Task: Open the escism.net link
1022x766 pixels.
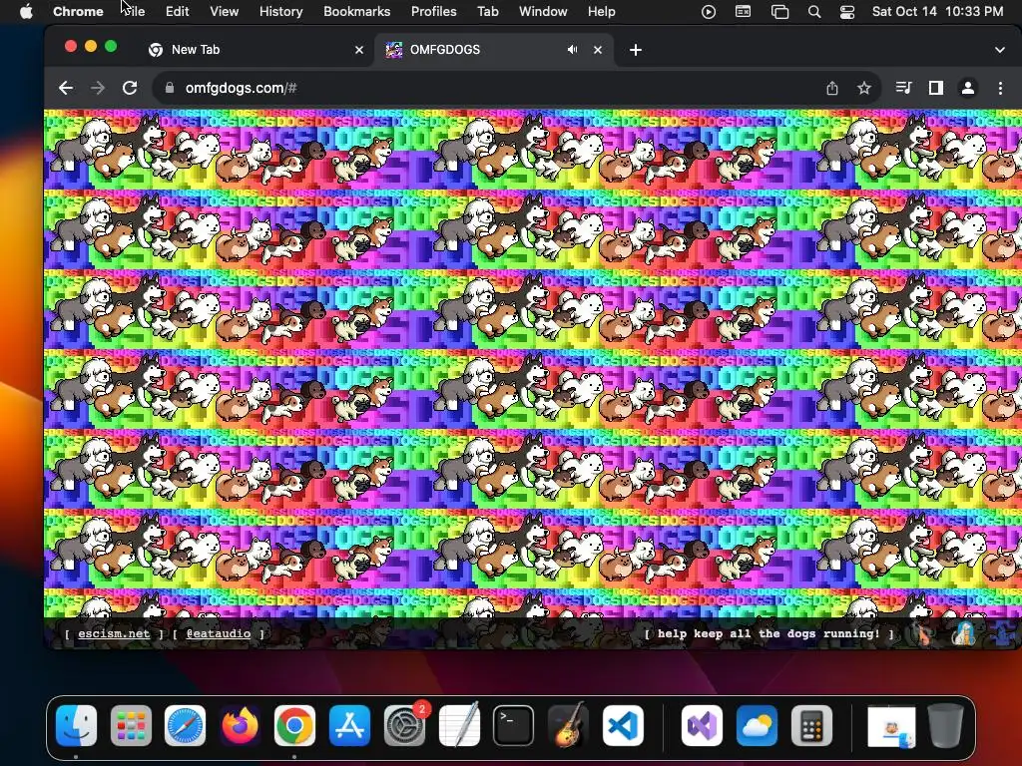Action: click(x=114, y=633)
